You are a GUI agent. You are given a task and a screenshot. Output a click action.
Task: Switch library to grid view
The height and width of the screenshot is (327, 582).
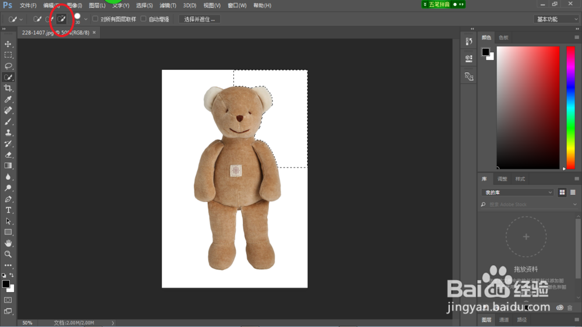(x=562, y=192)
